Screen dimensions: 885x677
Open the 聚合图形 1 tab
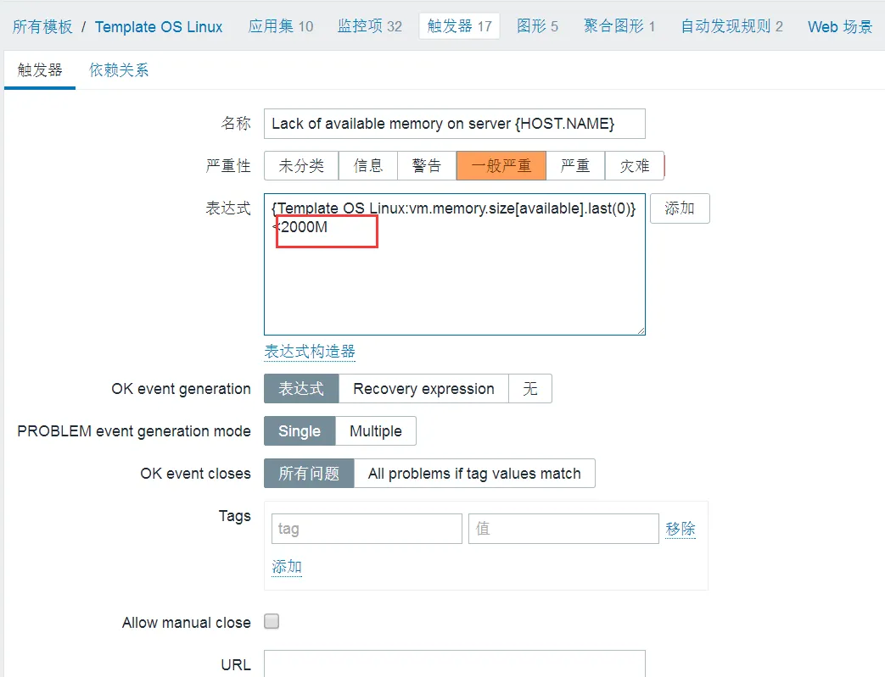(619, 26)
